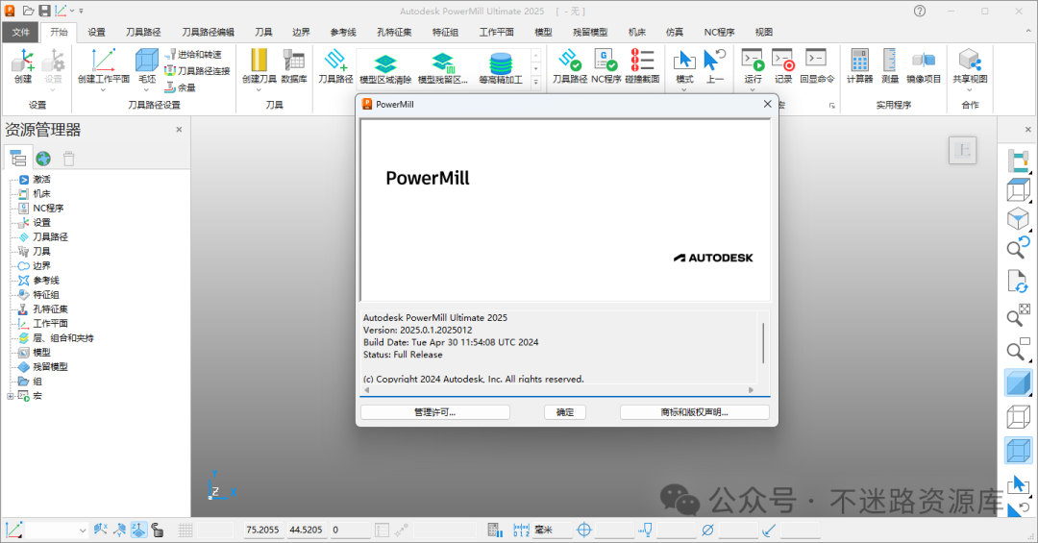1038x543 pixels.
Task: Open dropdown arrow under 模式
Action: coord(684,89)
